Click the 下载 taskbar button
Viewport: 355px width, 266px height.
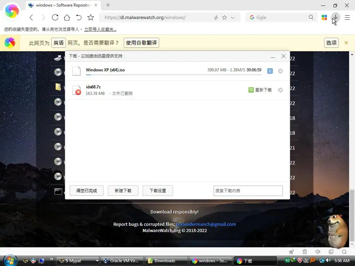point(255,261)
